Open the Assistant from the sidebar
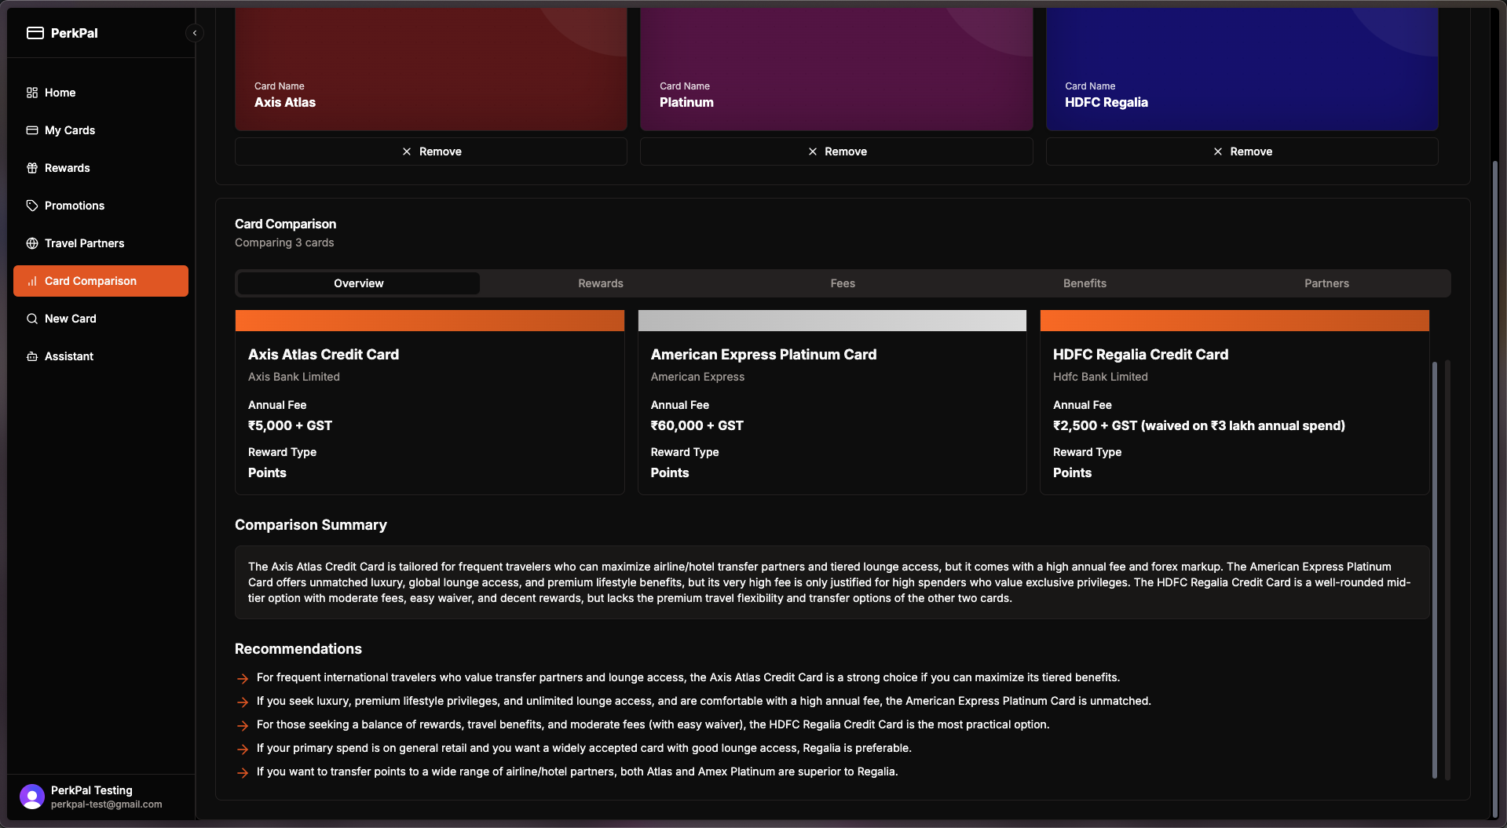The height and width of the screenshot is (828, 1507). [x=101, y=356]
